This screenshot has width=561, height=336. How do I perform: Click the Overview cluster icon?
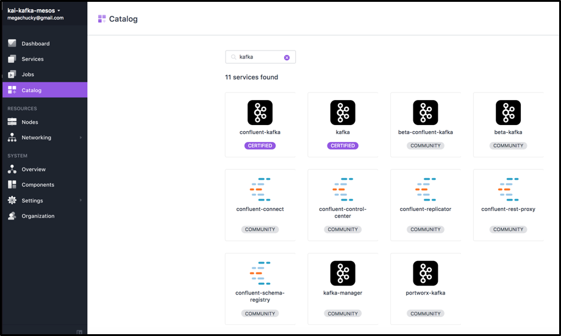point(12,169)
